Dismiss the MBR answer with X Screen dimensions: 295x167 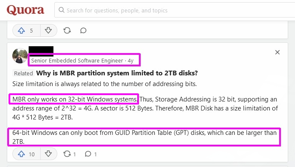point(277,52)
